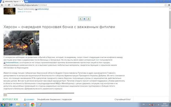Switch to Chrome taskbar icon

[x=33, y=105]
